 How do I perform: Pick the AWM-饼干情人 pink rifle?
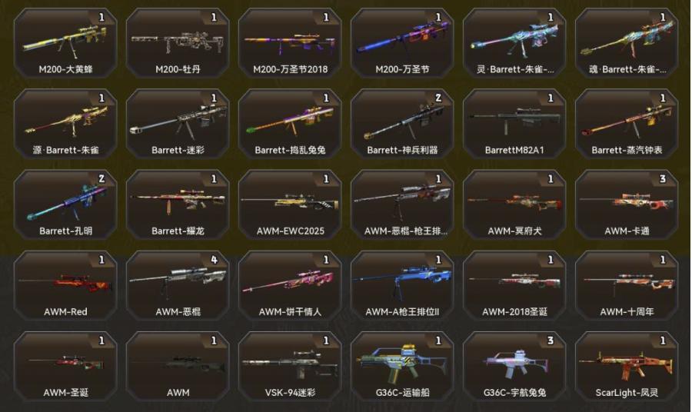tap(290, 286)
